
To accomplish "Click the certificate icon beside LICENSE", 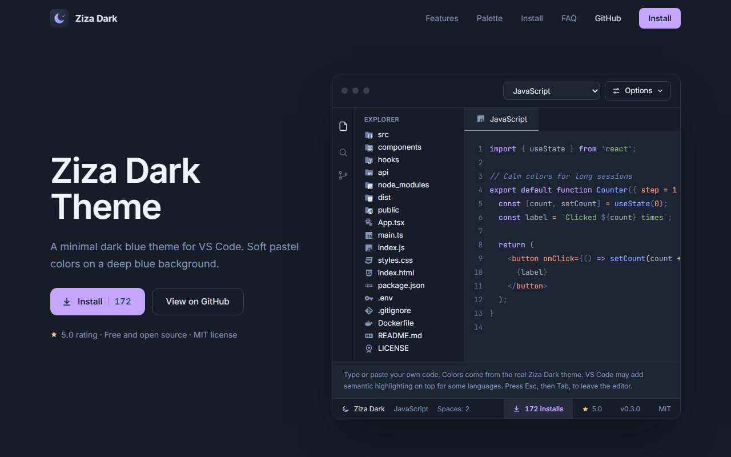I will click(x=369, y=348).
